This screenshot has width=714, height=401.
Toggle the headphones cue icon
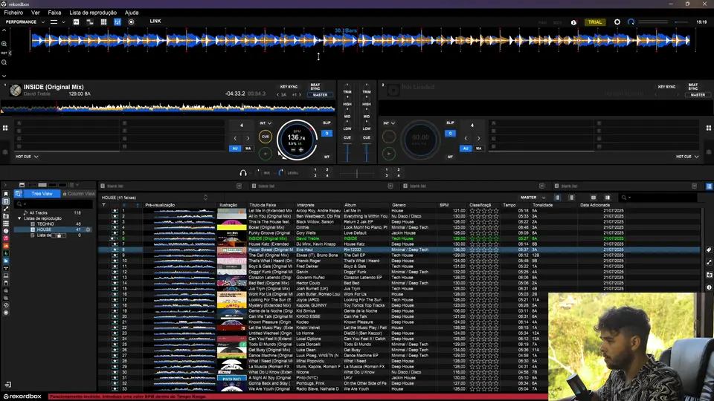[242, 173]
